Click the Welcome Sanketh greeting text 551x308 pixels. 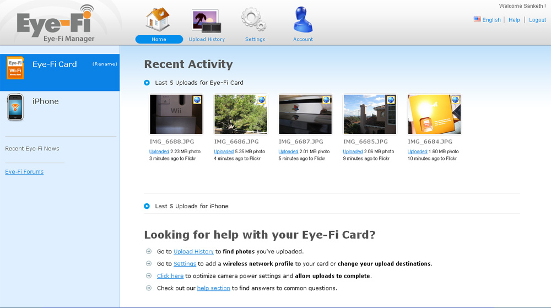(522, 6)
